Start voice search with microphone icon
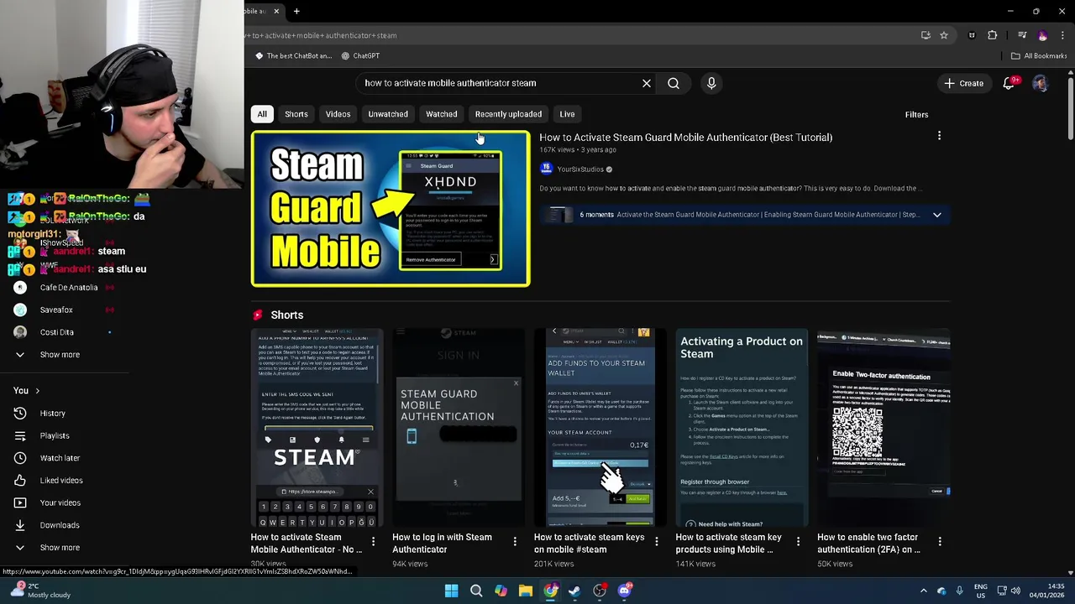This screenshot has height=604, width=1075. (x=711, y=83)
